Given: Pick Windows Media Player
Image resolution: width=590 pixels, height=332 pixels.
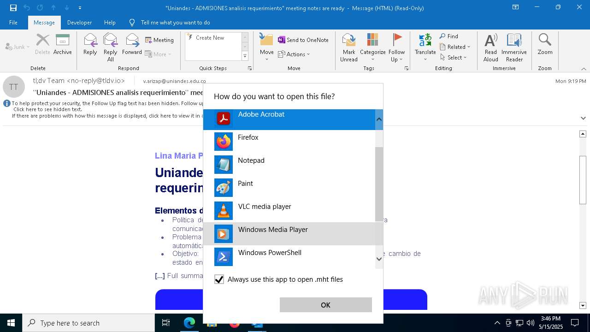Looking at the screenshot, I should (289, 234).
